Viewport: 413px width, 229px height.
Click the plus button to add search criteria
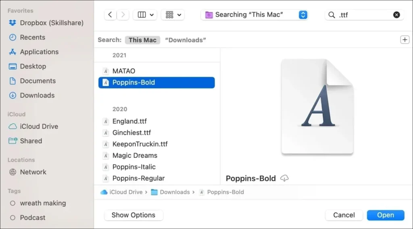tap(405, 39)
